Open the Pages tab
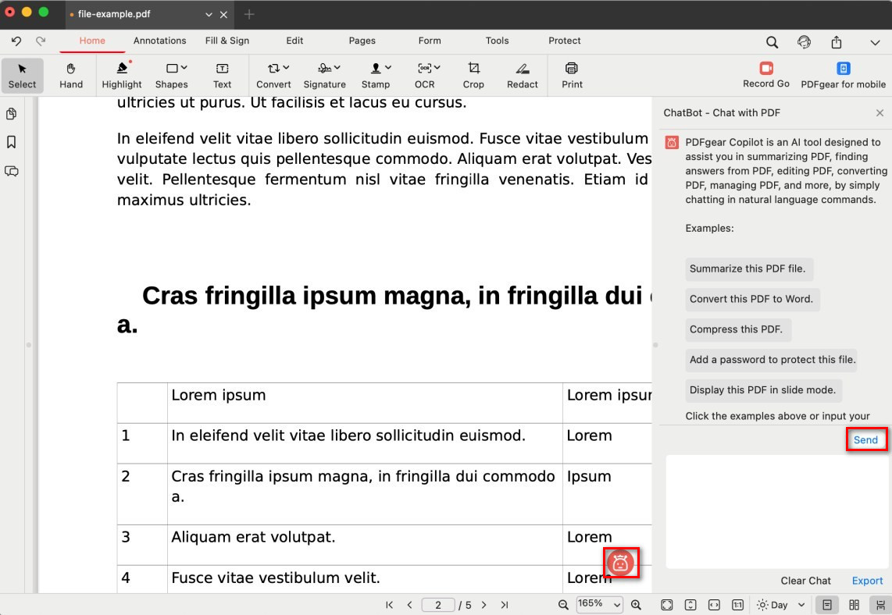 click(x=362, y=41)
